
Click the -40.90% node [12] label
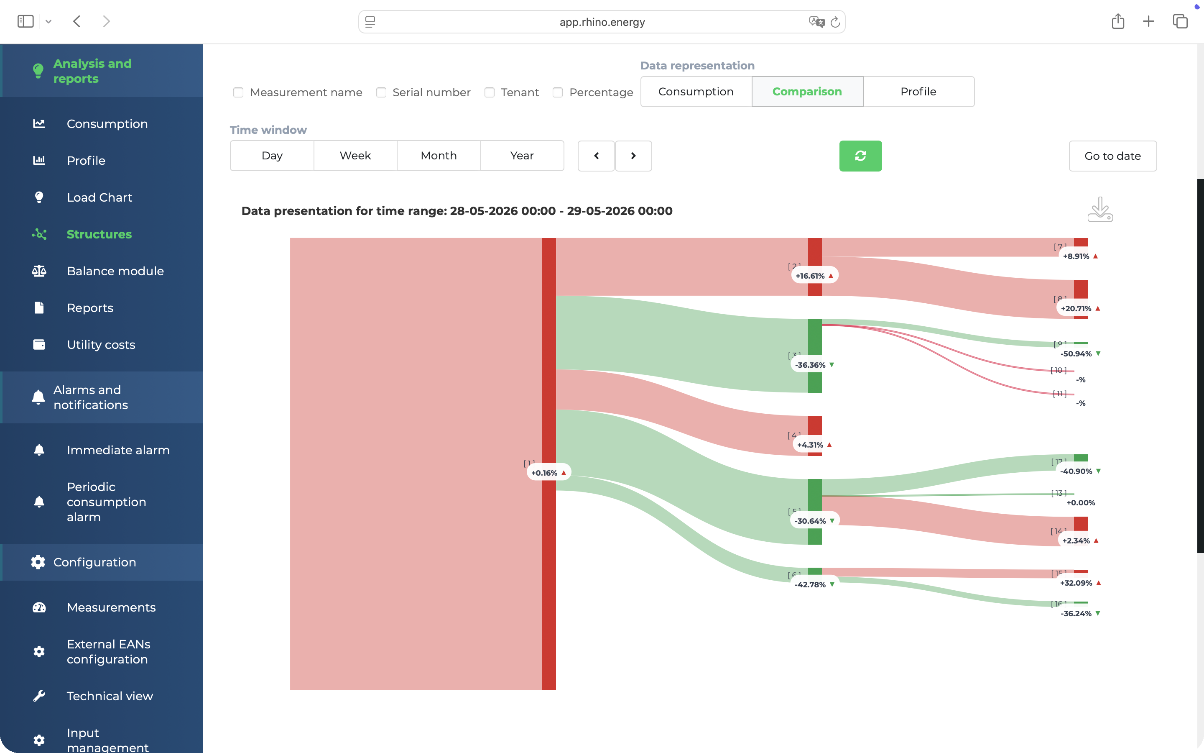pyautogui.click(x=1080, y=471)
